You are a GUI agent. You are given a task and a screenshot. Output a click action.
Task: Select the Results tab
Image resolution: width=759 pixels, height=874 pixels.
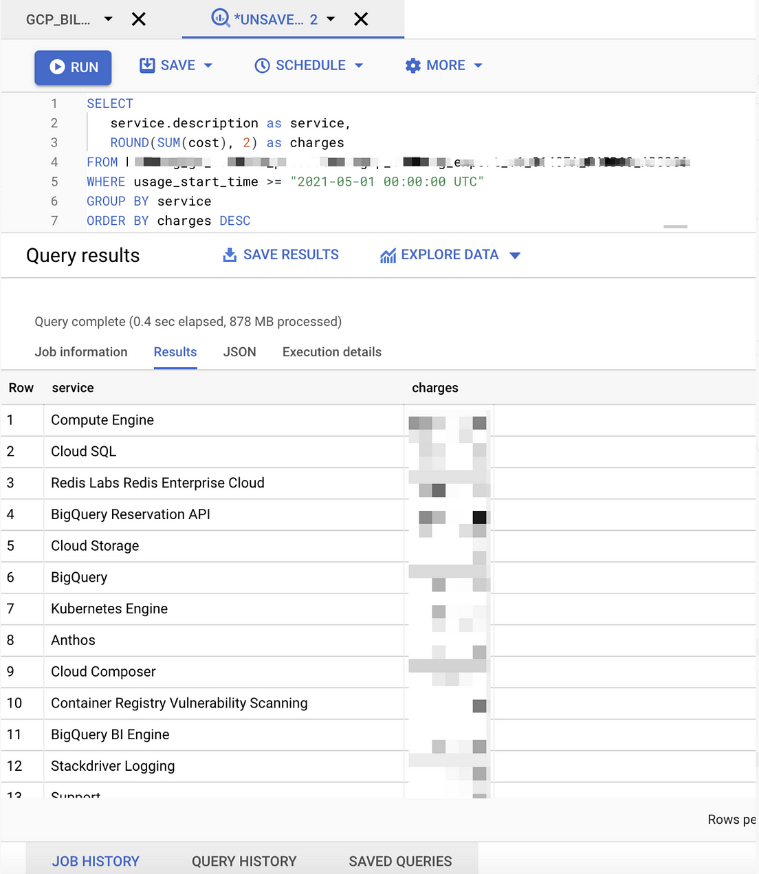click(175, 352)
